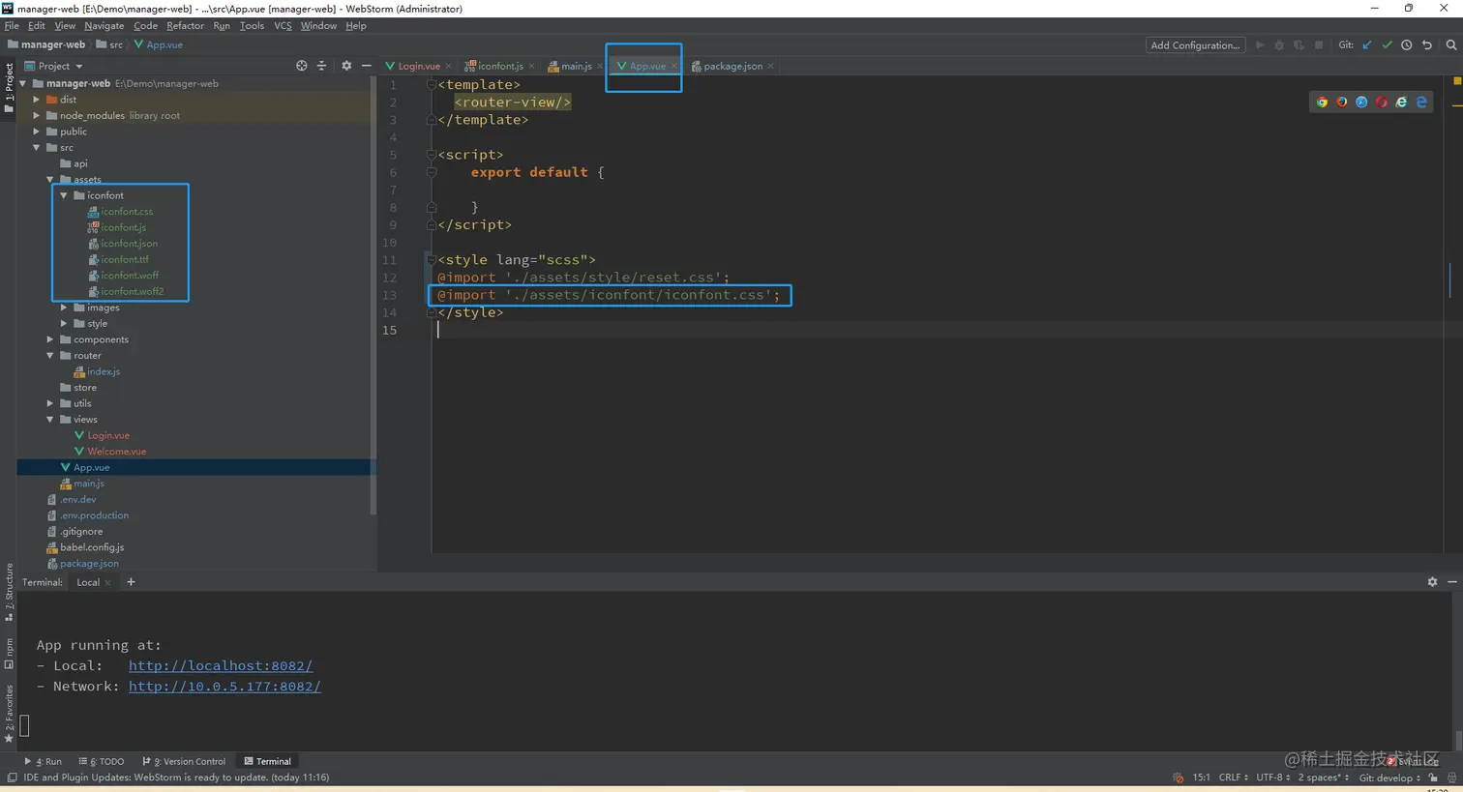Click Git update project arrow icon

click(x=1367, y=44)
